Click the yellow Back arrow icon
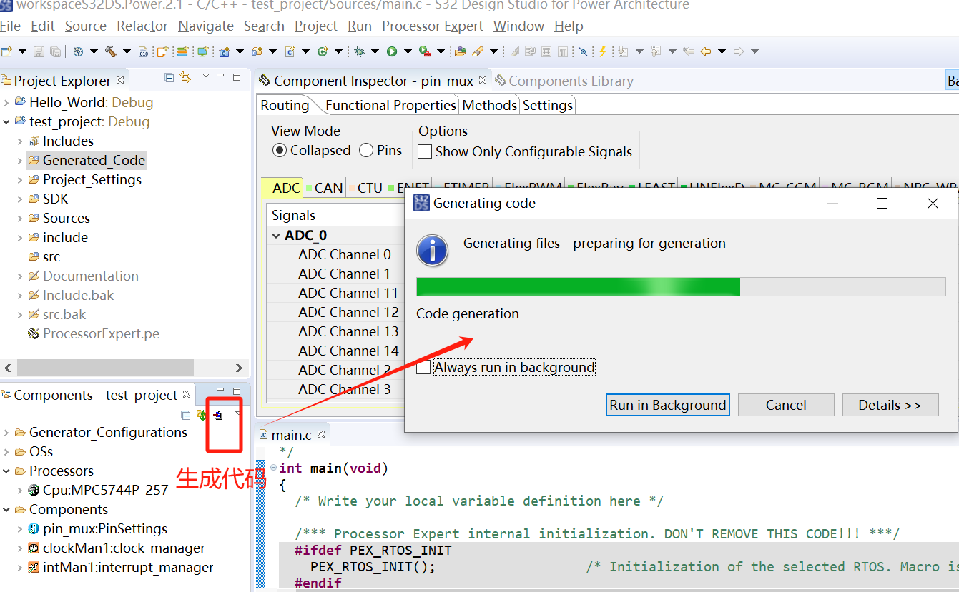Viewport: 959px width, 592px height. coord(706,51)
